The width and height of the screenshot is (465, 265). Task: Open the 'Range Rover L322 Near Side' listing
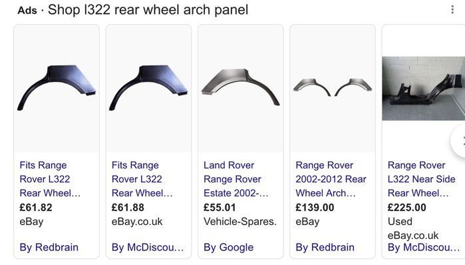pos(421,179)
